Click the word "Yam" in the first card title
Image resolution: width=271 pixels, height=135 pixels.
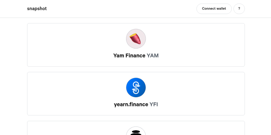pyautogui.click(x=119, y=56)
